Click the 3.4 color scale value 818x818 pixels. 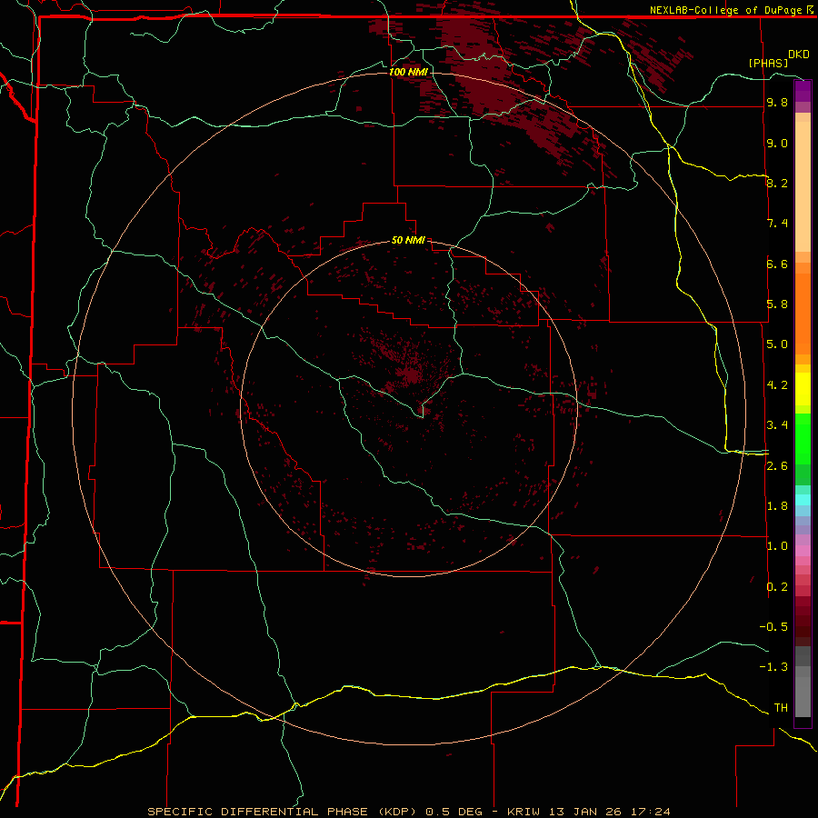[x=777, y=425]
